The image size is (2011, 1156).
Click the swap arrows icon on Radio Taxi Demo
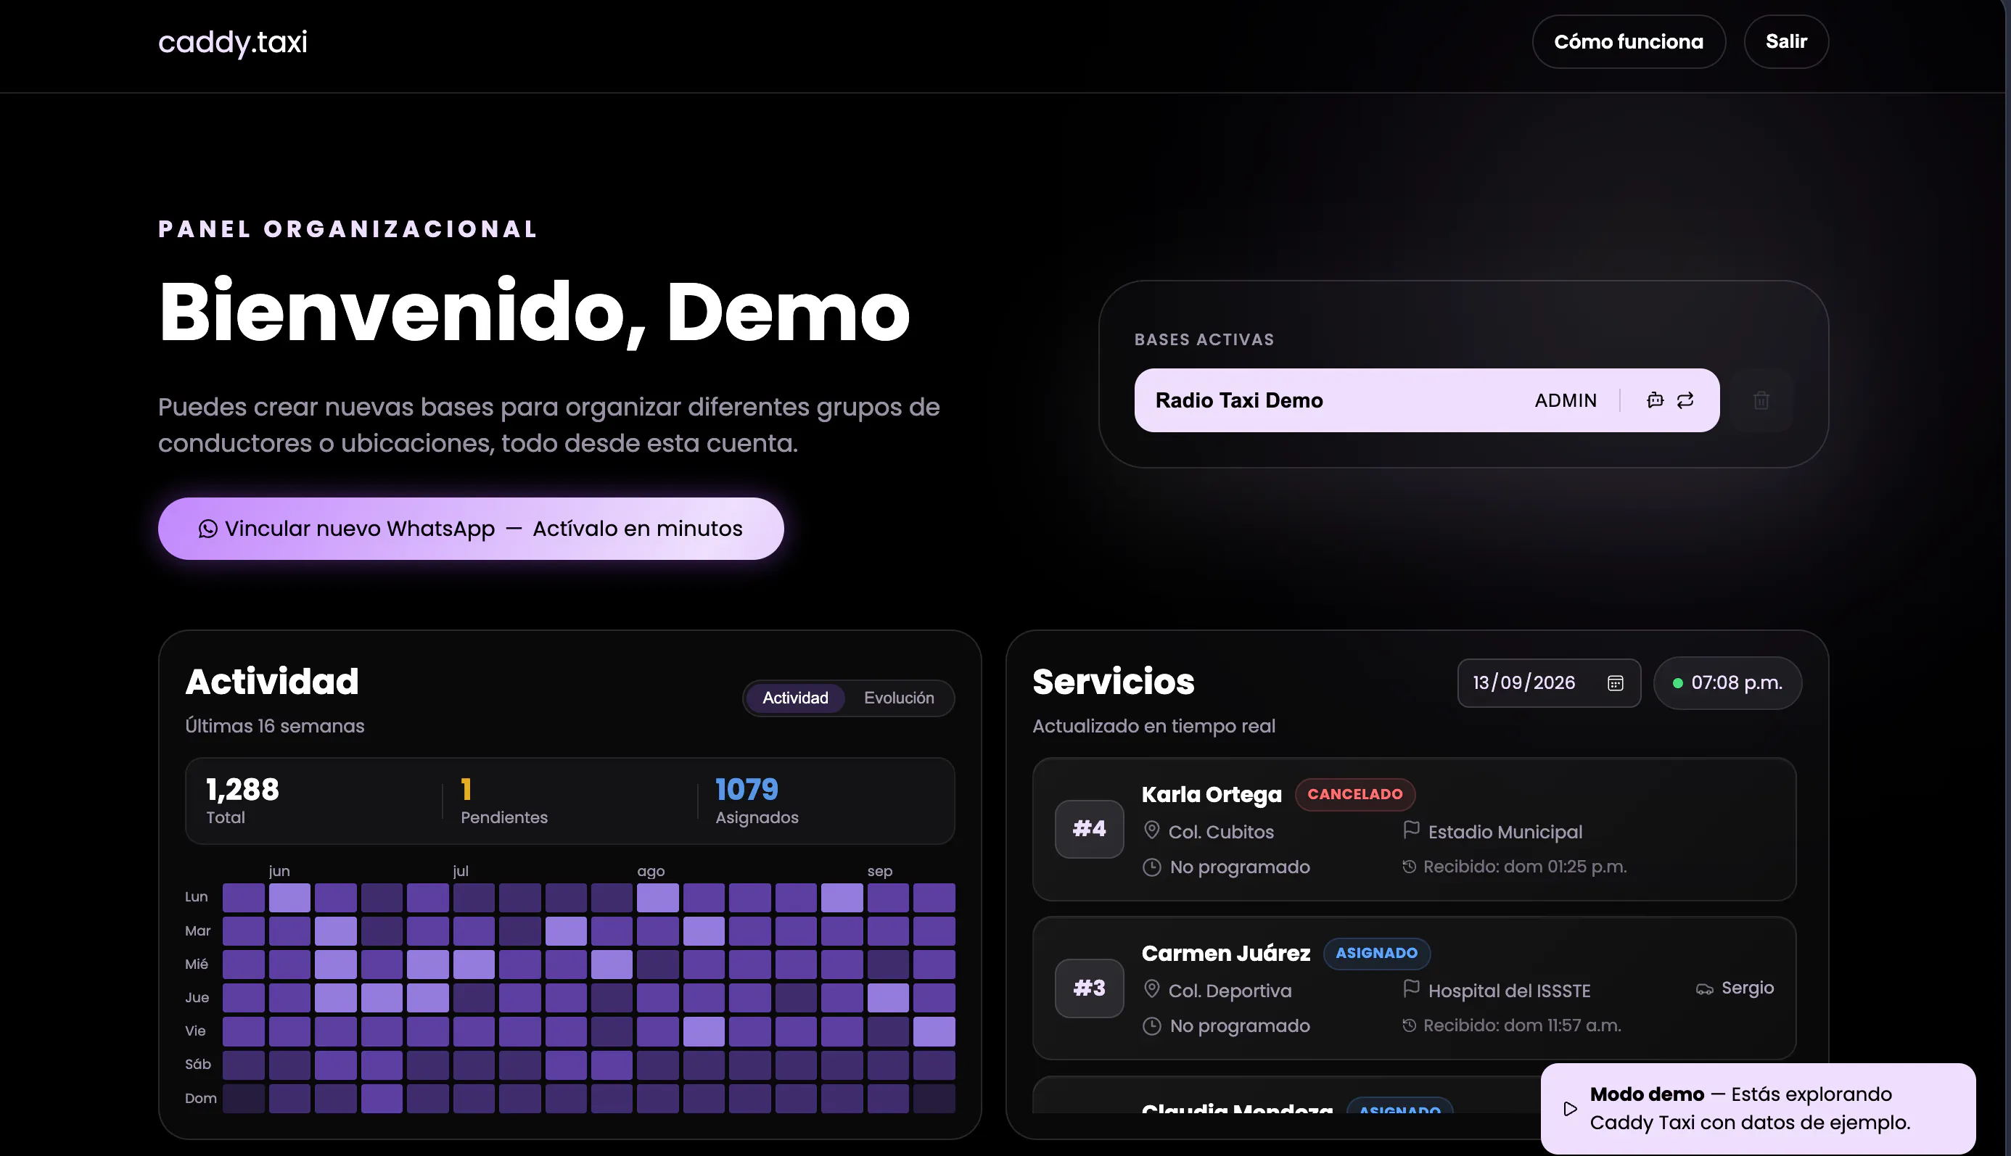[1685, 400]
